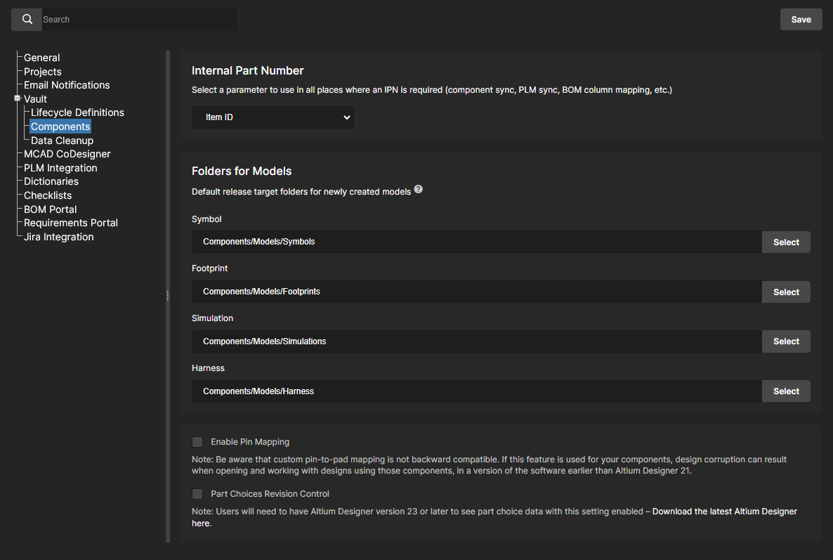Navigate to MCAD CoDesigner settings
The width and height of the screenshot is (833, 560).
67,154
